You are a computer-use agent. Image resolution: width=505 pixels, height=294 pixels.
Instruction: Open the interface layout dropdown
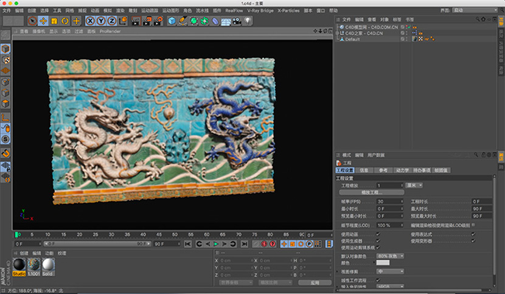tap(475, 10)
